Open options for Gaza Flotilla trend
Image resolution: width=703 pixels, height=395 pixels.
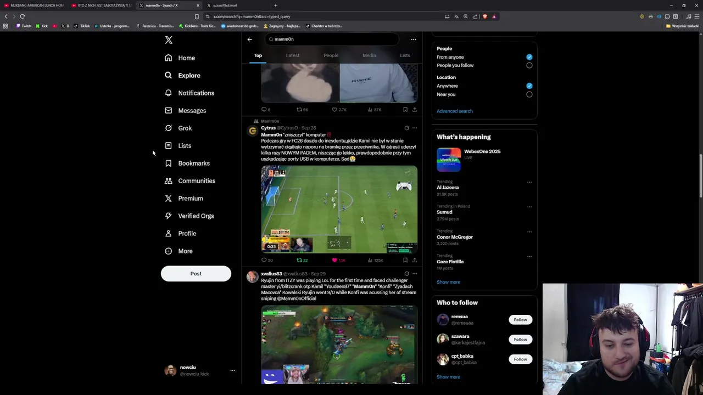(x=529, y=256)
